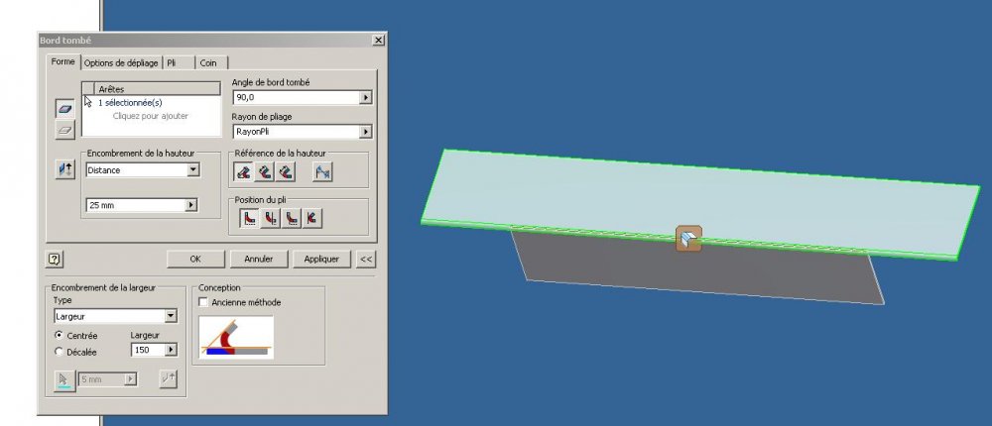Expand the 25 mm distance arrow
The image size is (992, 426).
191,205
